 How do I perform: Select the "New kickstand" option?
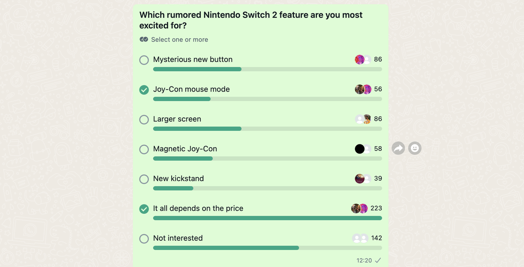[x=144, y=179]
